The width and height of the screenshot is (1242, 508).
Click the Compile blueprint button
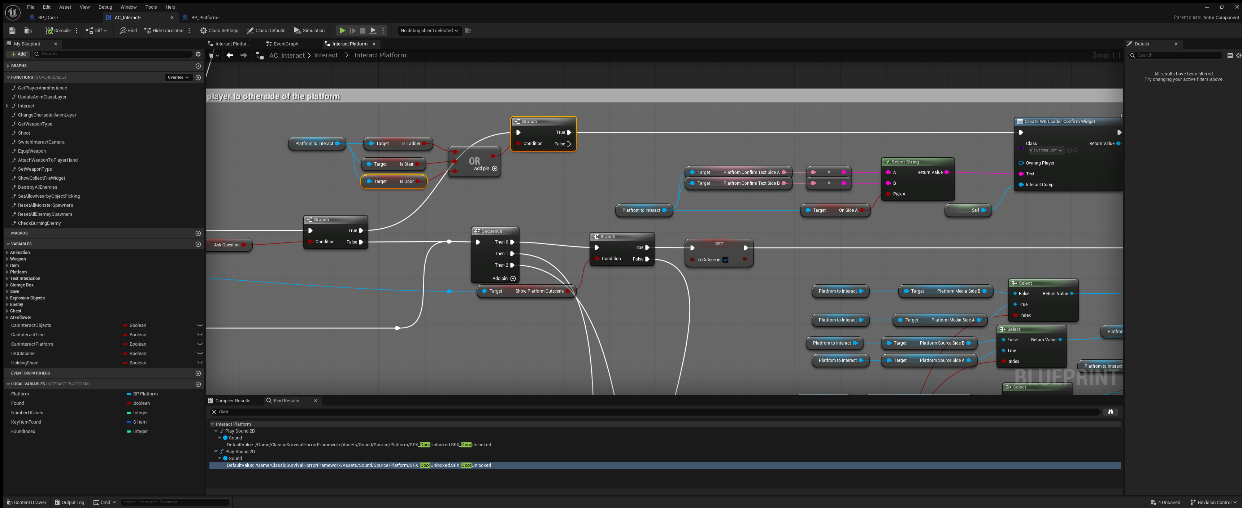pyautogui.click(x=58, y=30)
